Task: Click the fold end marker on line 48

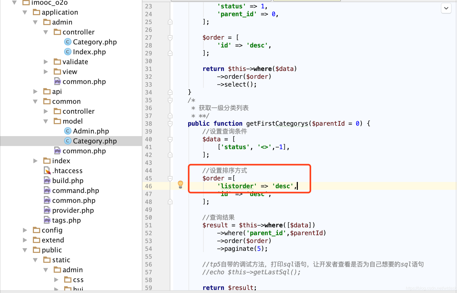Action: [170, 202]
